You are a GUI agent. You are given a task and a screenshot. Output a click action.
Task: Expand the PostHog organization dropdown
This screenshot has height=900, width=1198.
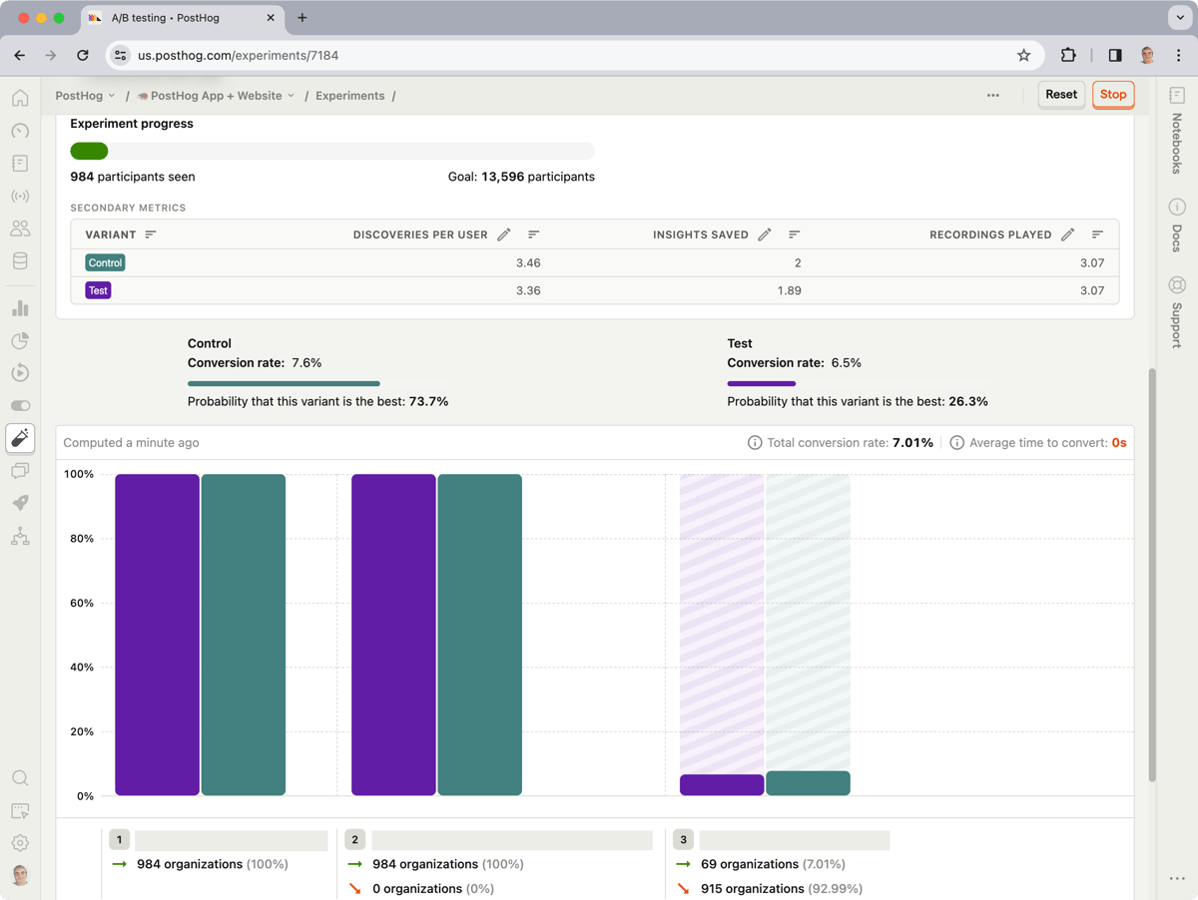85,96
